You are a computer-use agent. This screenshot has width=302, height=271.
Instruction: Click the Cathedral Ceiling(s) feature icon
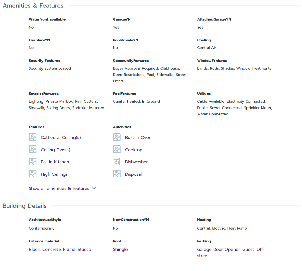[33, 137]
